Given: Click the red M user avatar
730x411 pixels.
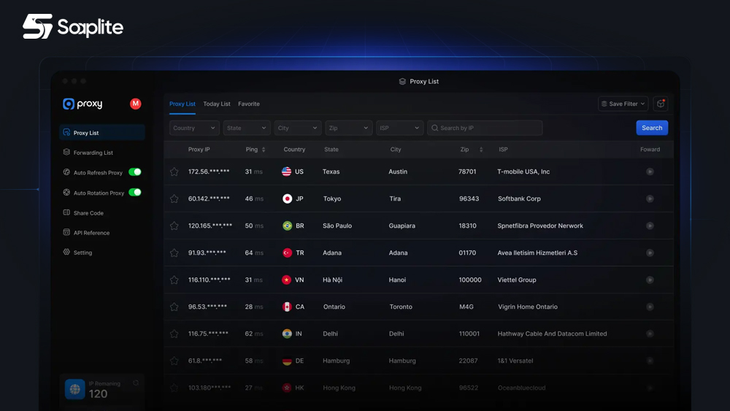Looking at the screenshot, I should (135, 104).
